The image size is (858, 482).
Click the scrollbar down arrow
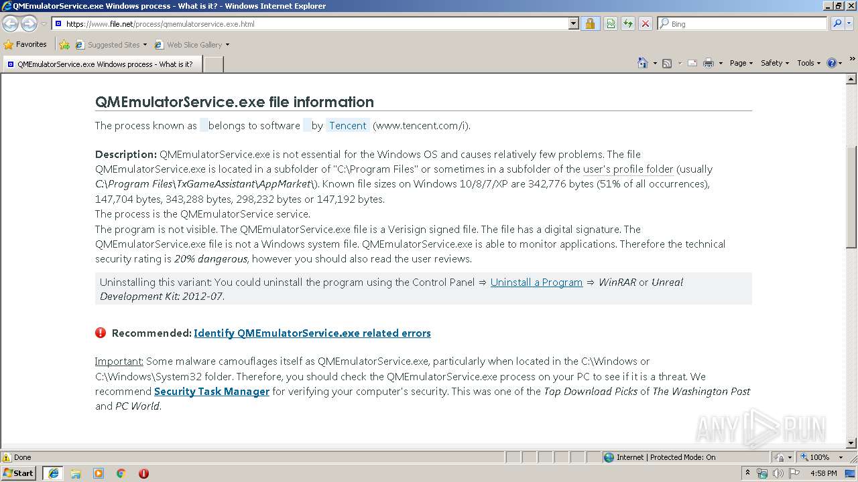click(x=851, y=443)
